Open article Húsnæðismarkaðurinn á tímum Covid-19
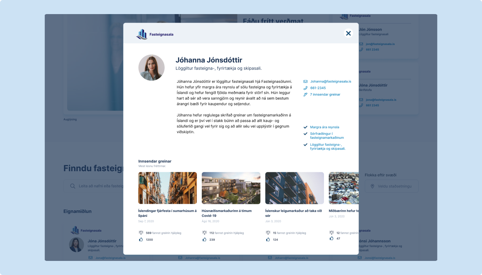 tap(227, 213)
